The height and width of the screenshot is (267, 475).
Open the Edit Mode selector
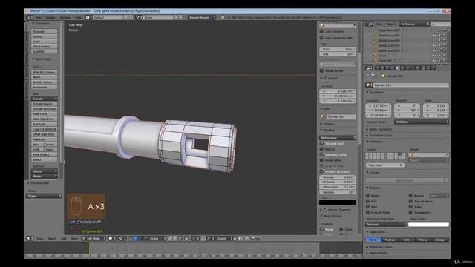click(x=94, y=239)
